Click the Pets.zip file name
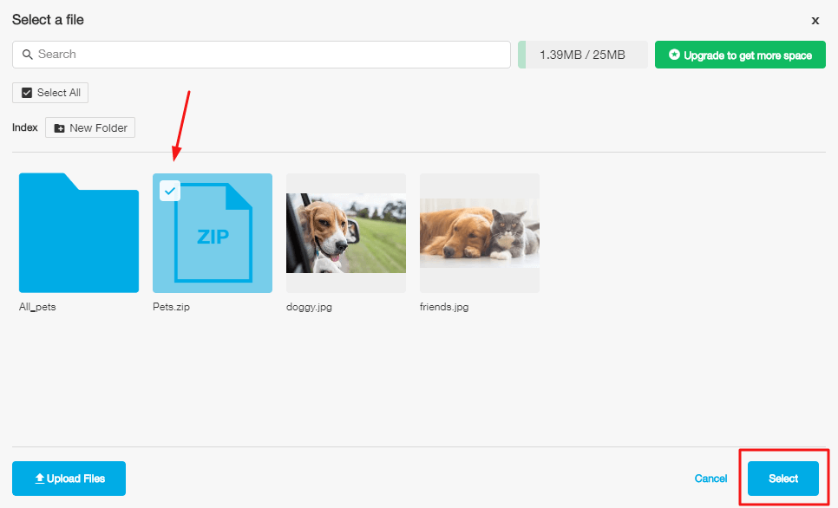 point(171,307)
